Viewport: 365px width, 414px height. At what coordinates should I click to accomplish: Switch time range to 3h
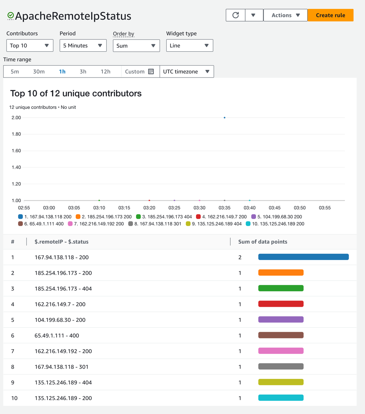[83, 71]
